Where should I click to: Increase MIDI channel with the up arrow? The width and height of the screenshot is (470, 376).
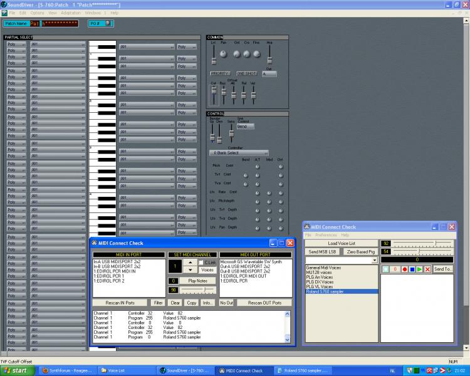point(191,263)
